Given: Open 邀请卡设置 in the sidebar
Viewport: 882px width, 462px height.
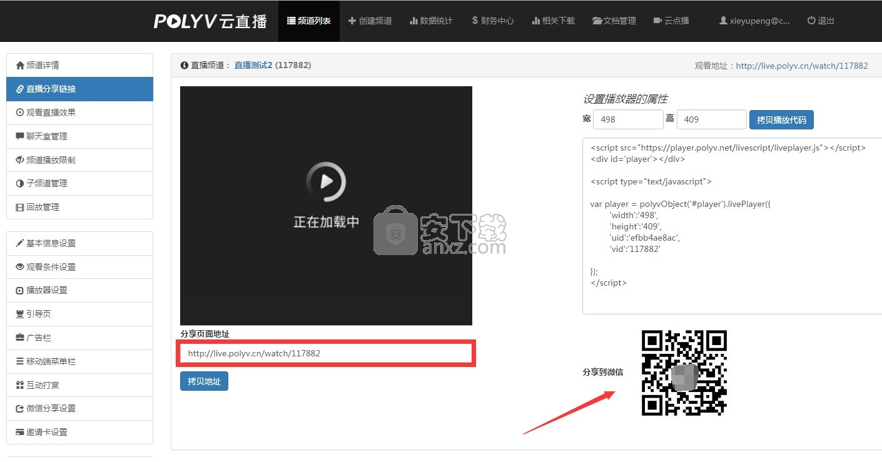Looking at the screenshot, I should click(x=79, y=432).
